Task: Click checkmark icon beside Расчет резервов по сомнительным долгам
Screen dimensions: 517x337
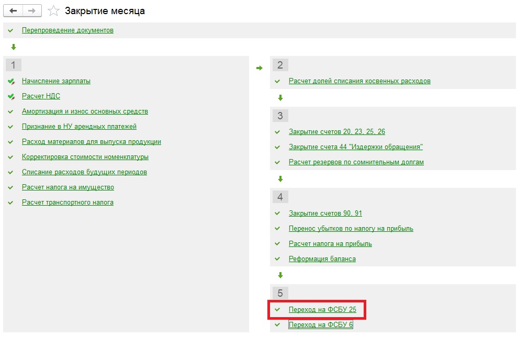Action: [x=277, y=162]
